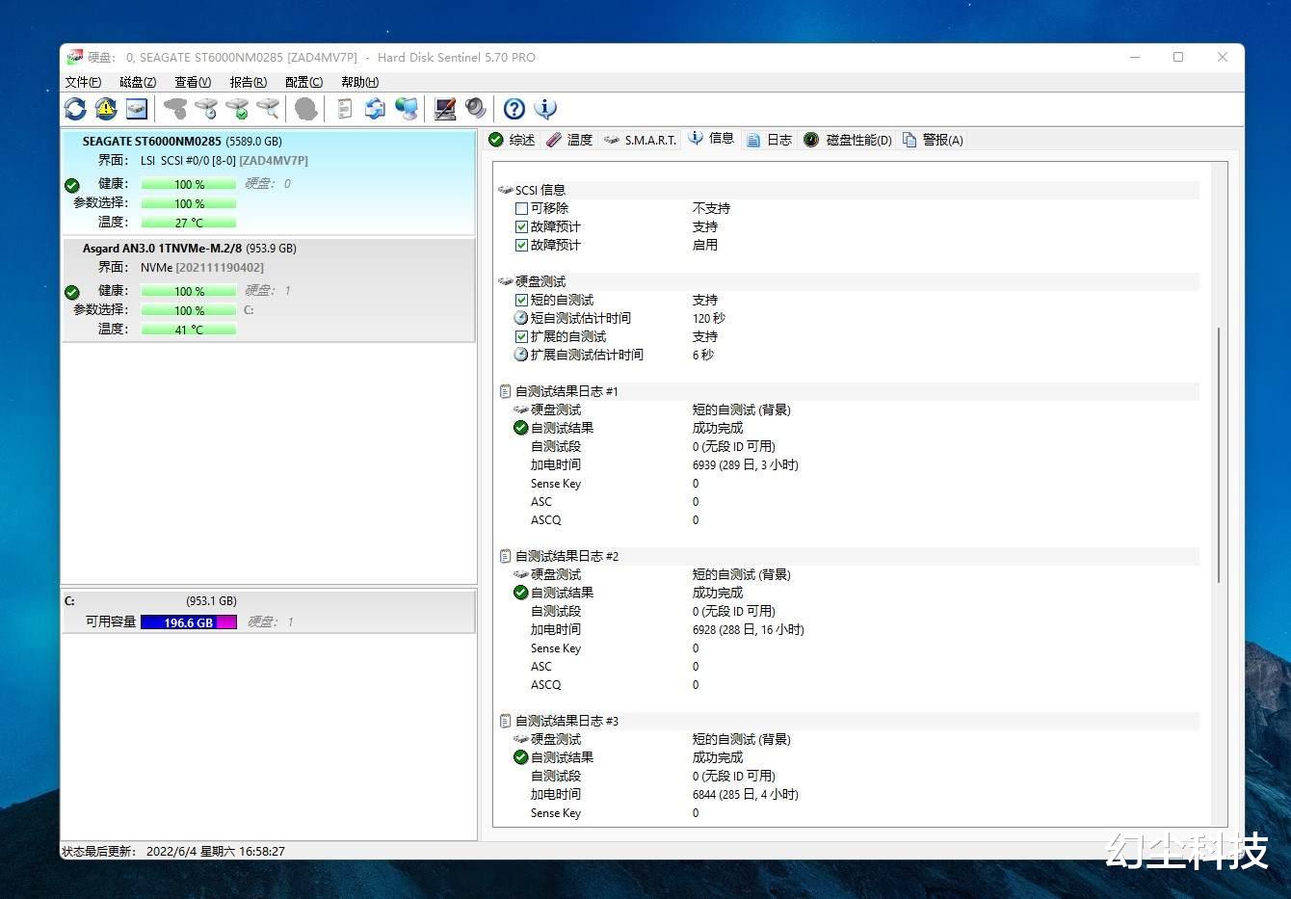Toggle the 可移除 checkbox
Viewport: 1291px width, 899px height.
(521, 208)
